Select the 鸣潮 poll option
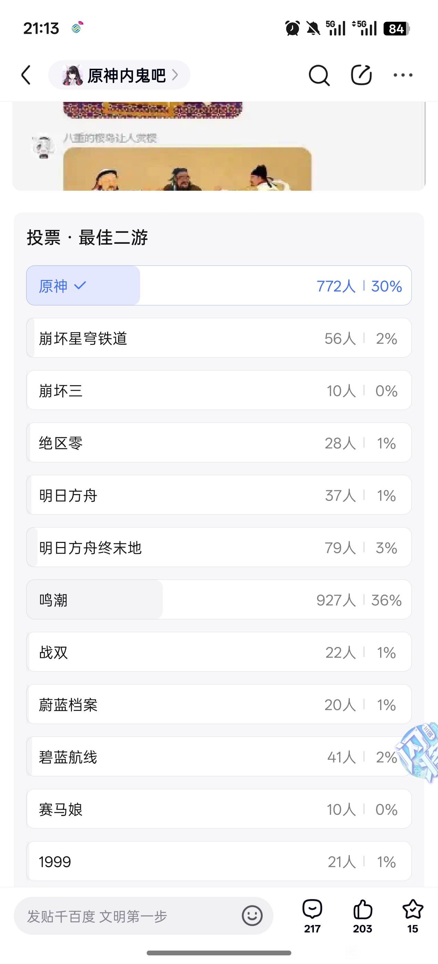 [x=219, y=599]
